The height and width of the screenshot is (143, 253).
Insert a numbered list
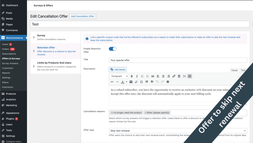tap(148, 76)
